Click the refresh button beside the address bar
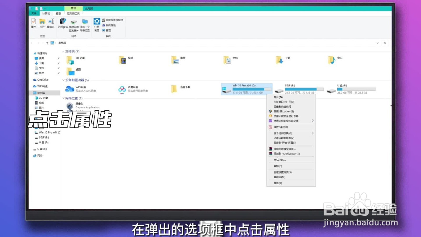421x237 pixels. tap(384, 43)
